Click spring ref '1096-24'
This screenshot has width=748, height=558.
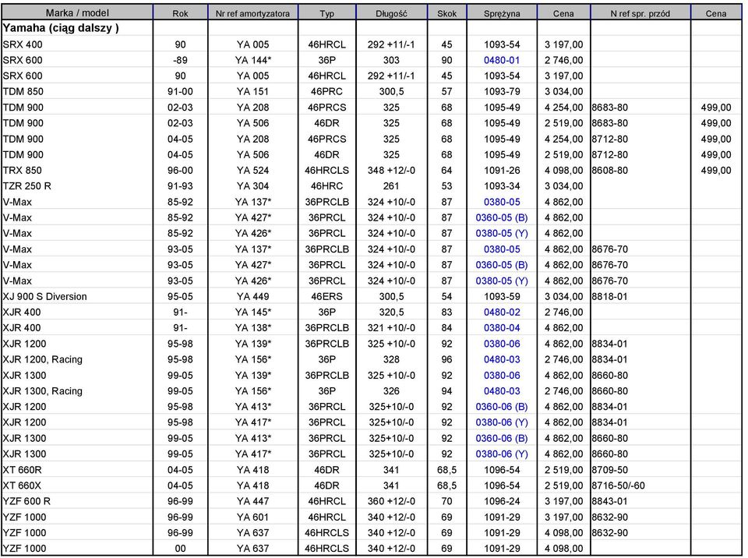tap(502, 501)
